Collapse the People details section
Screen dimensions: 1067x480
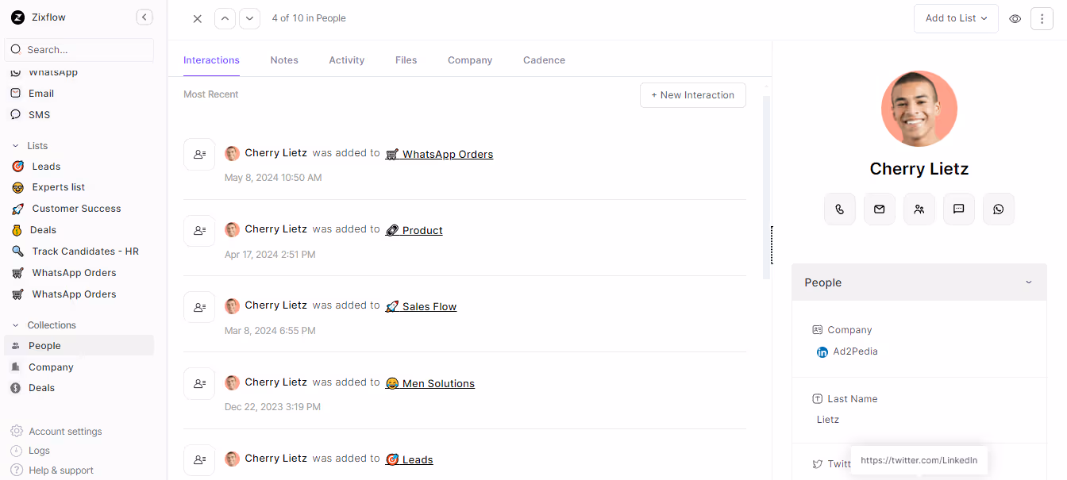point(1029,282)
